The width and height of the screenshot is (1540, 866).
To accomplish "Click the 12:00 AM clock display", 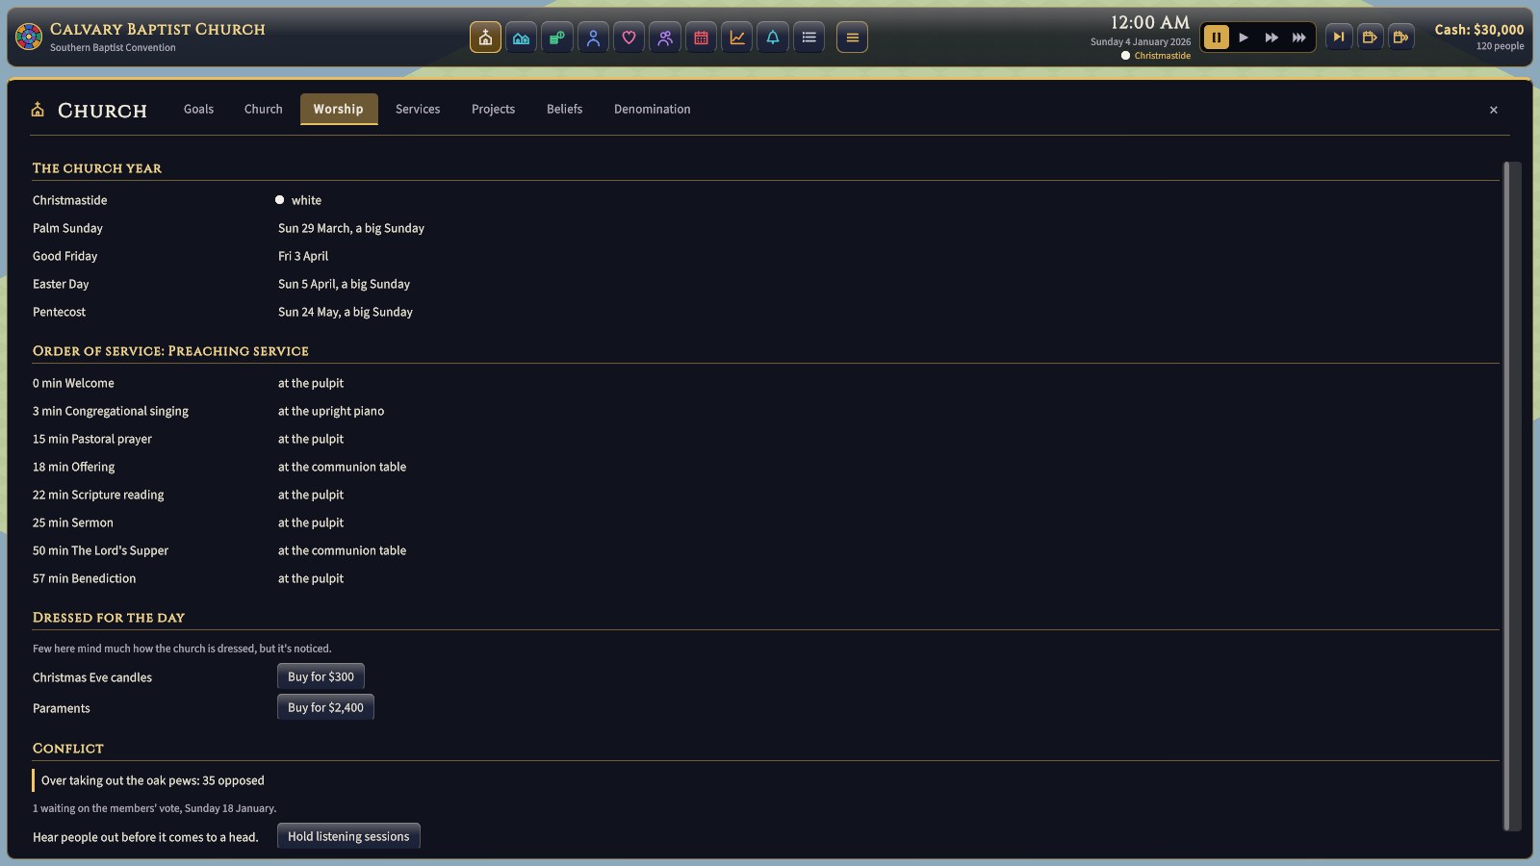I will click(x=1150, y=22).
